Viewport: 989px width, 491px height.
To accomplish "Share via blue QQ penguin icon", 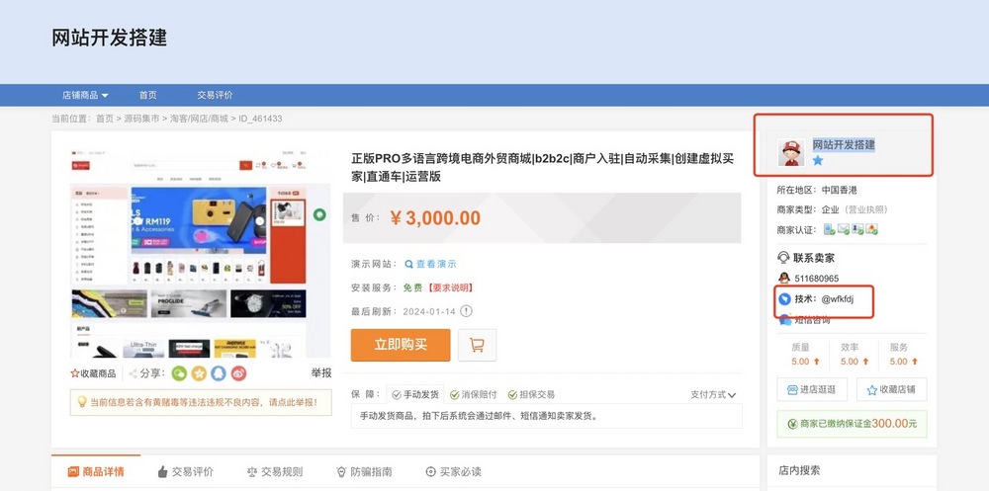I will (219, 373).
